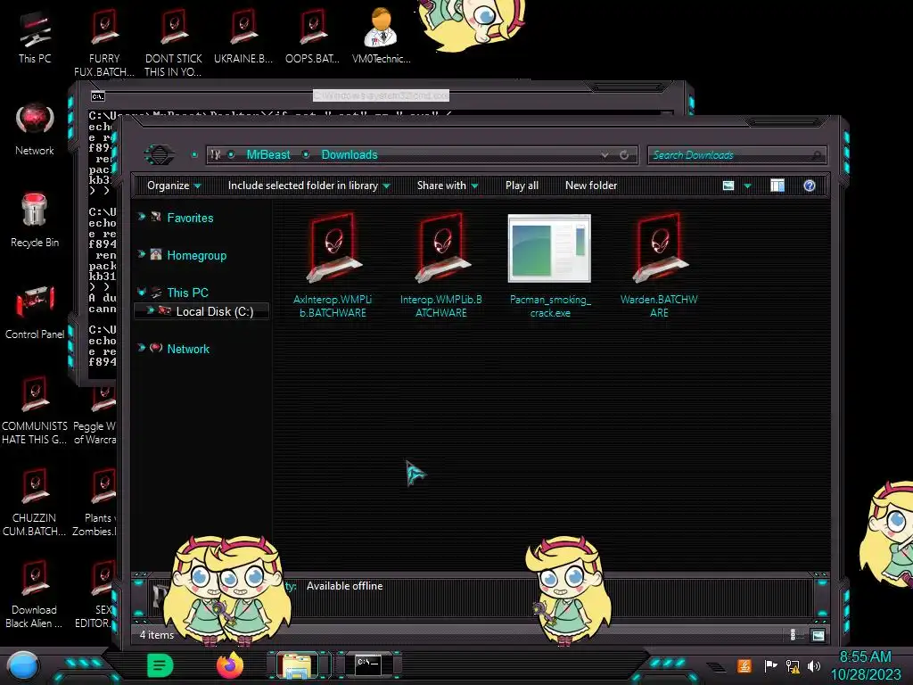
Task: Select CHUZZIN CUM.BATCH desktop icon
Action: pyautogui.click(x=35, y=502)
